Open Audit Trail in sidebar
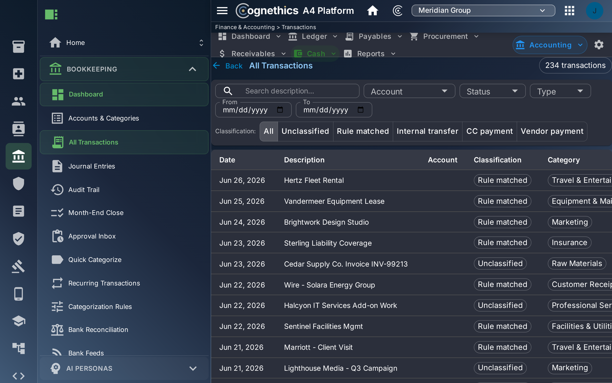 click(124, 190)
